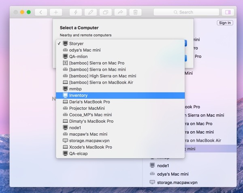
Task: Click the monitor icon beside QA-elcap
Action: coord(65,153)
